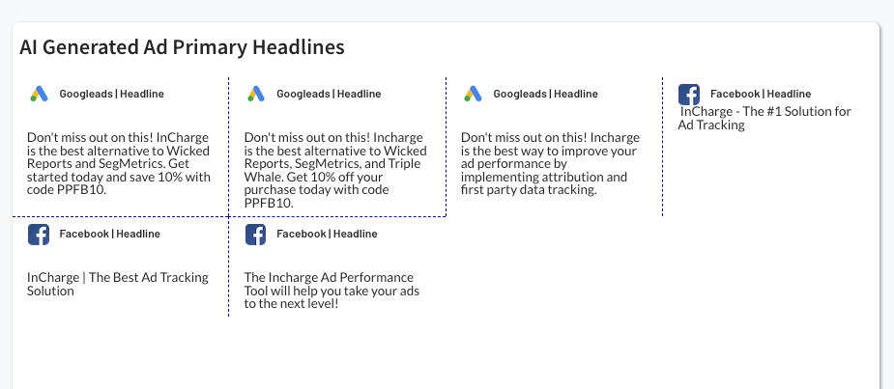894x389 pixels.
Task: Click Facebook icon above 'Incharge Ad Performance Tool'
Action: (x=255, y=235)
